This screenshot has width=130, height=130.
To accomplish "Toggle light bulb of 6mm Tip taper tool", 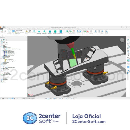I will 4,61.
